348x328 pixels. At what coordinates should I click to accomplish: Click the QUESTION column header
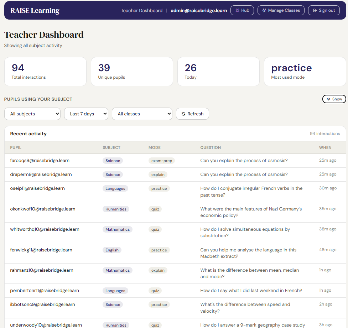[x=211, y=147]
